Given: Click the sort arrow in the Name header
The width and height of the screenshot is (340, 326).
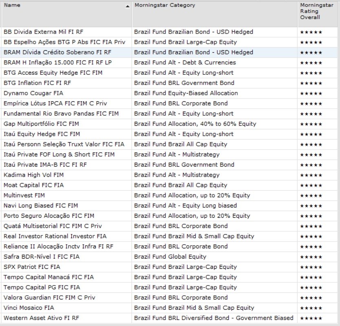Looking at the screenshot, I should [x=128, y=7].
